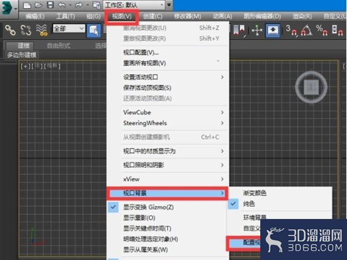Close the open 视图(V) menu
Image resolution: width=347 pixels, height=260 pixels.
coord(121,17)
